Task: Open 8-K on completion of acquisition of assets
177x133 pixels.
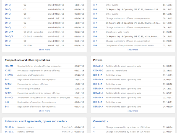Action: tap(95, 45)
